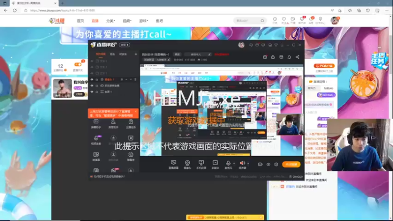This screenshot has width=393, height=221.
Task: Go to 首页 on Douyu navigation
Action: coord(80,21)
